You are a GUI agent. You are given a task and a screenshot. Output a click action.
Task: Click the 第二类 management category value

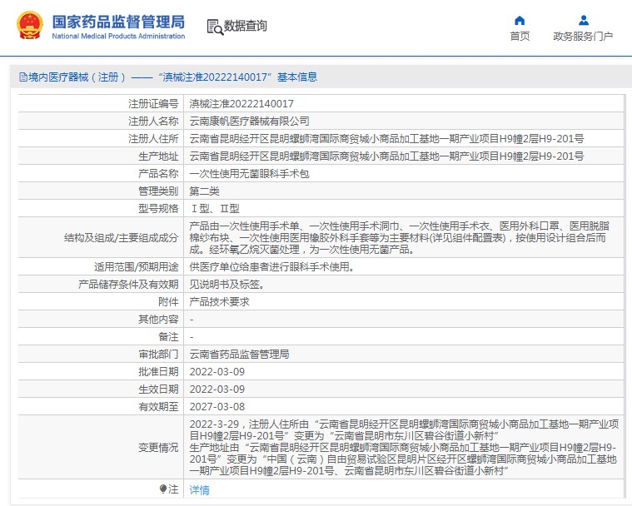tap(205, 191)
